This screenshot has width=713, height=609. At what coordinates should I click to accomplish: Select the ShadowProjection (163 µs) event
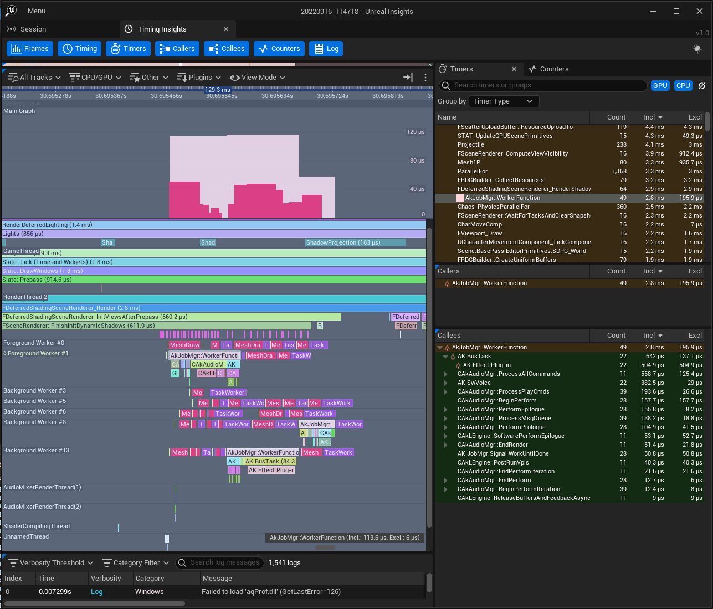click(x=355, y=243)
